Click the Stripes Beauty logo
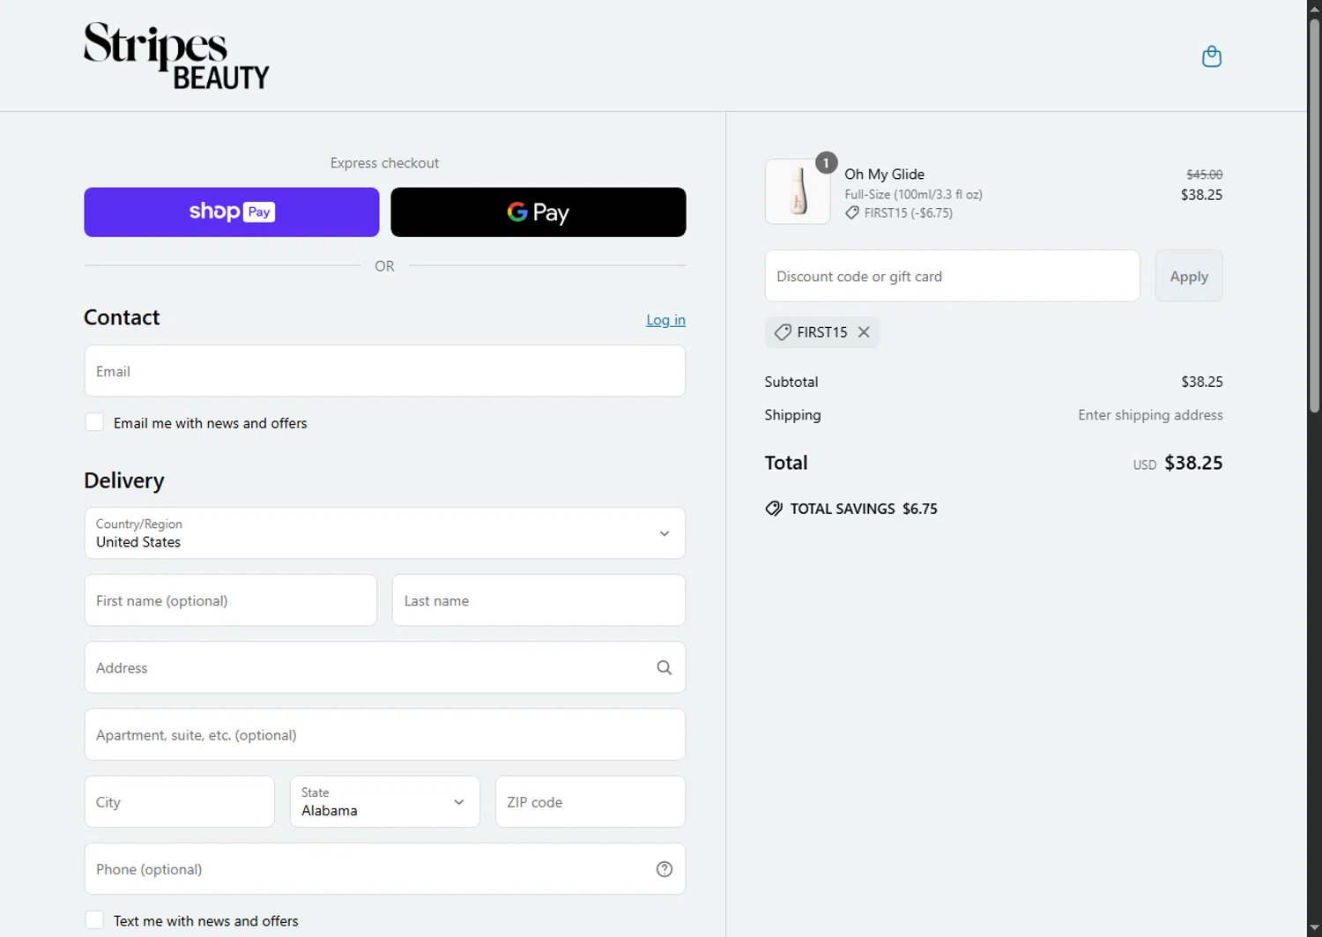 (x=176, y=56)
